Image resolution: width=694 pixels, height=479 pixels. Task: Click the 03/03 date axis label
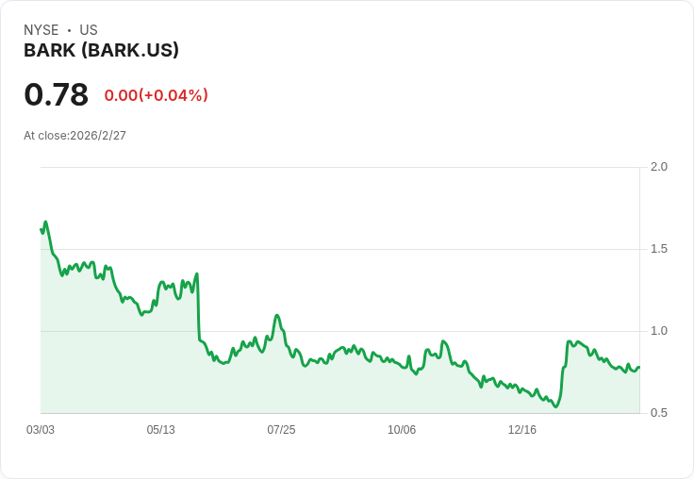41,430
